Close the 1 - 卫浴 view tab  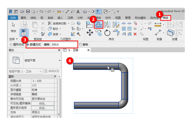point(88,50)
